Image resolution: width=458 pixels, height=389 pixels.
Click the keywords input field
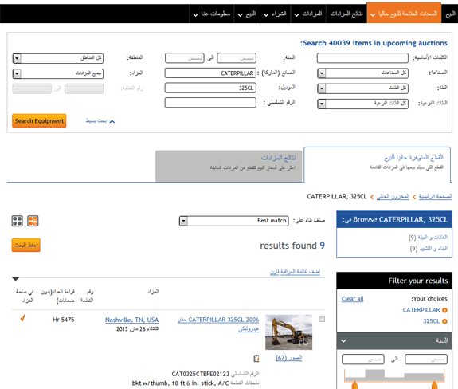pyautogui.click(x=362, y=58)
